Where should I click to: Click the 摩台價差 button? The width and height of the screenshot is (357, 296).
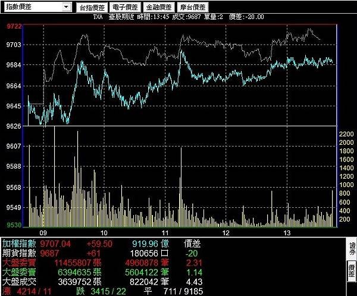193,8
